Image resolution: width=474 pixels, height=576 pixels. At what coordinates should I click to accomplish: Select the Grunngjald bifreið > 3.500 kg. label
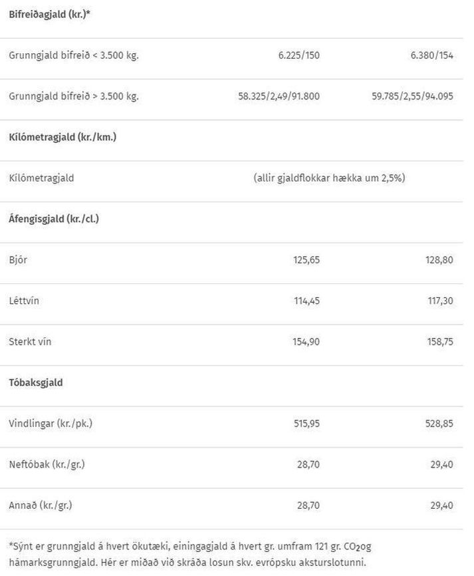74,96
